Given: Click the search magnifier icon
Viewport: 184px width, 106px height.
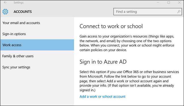Looking at the screenshot, I should pyautogui.click(x=179, y=12).
